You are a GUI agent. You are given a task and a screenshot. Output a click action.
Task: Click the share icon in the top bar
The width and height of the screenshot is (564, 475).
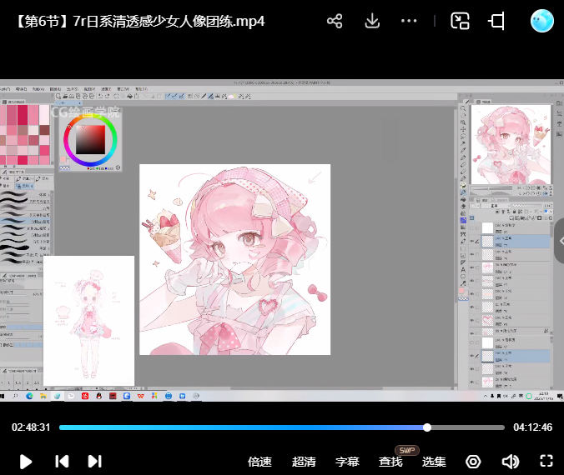(x=335, y=21)
